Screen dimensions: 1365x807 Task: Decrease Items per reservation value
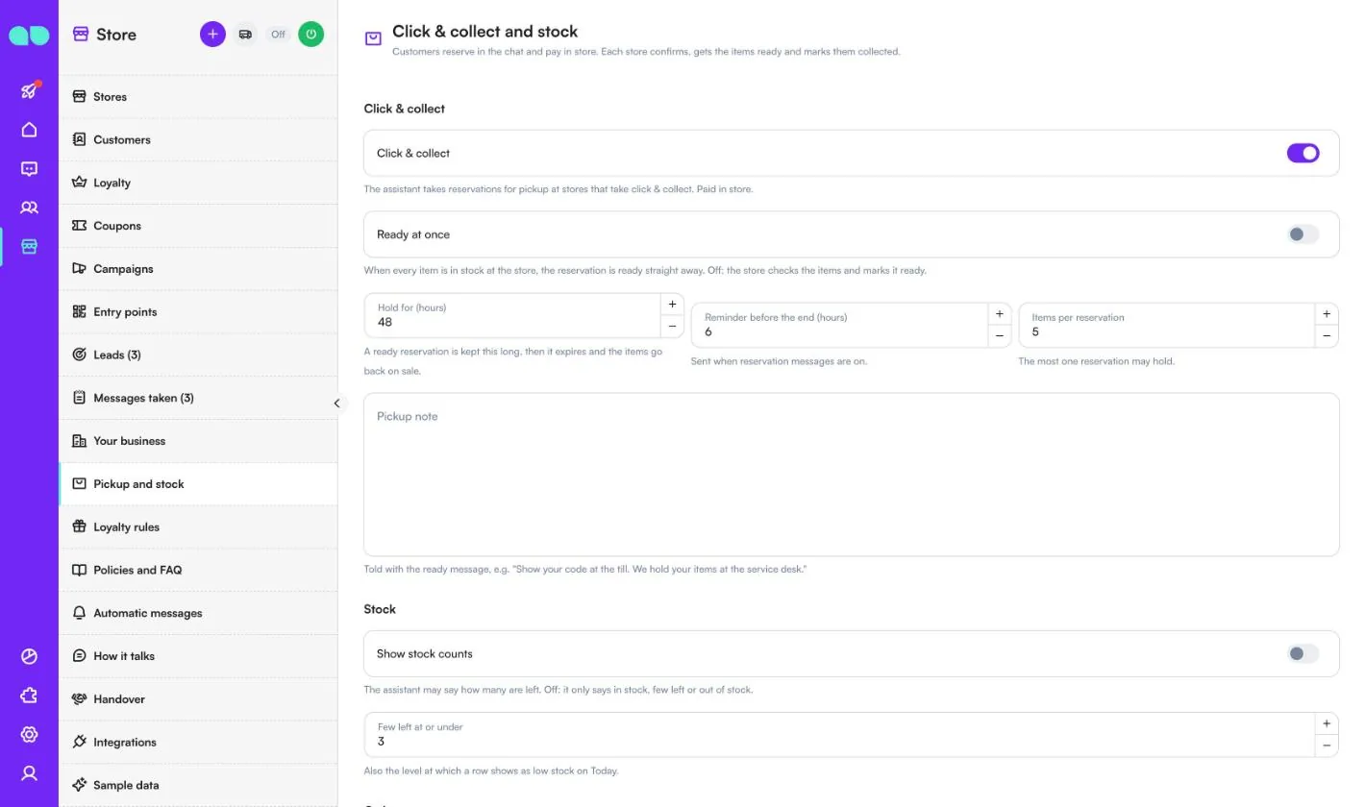(x=1327, y=336)
